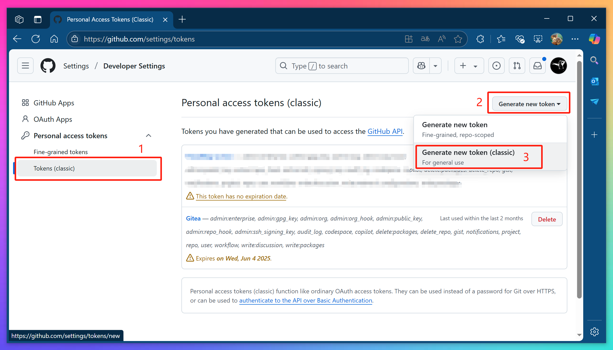Open dropdown arrow next to Copilot
613x350 pixels.
pyautogui.click(x=435, y=66)
